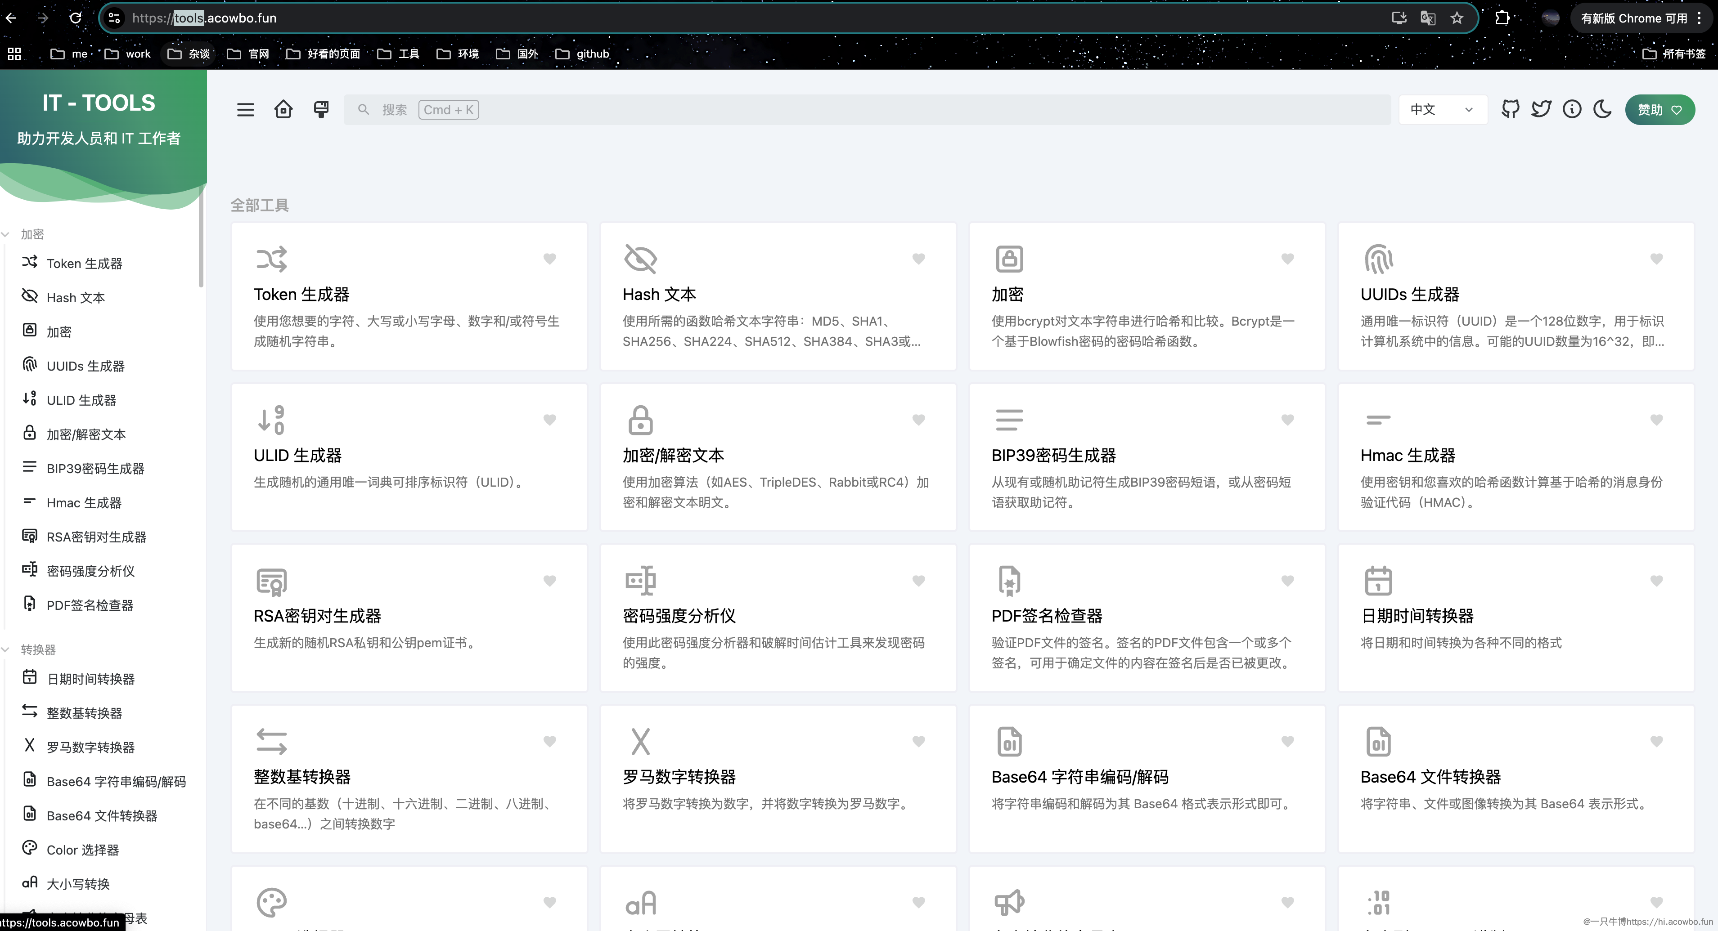Click the 赞助 sponsor button
This screenshot has height=931, width=1718.
click(1660, 109)
